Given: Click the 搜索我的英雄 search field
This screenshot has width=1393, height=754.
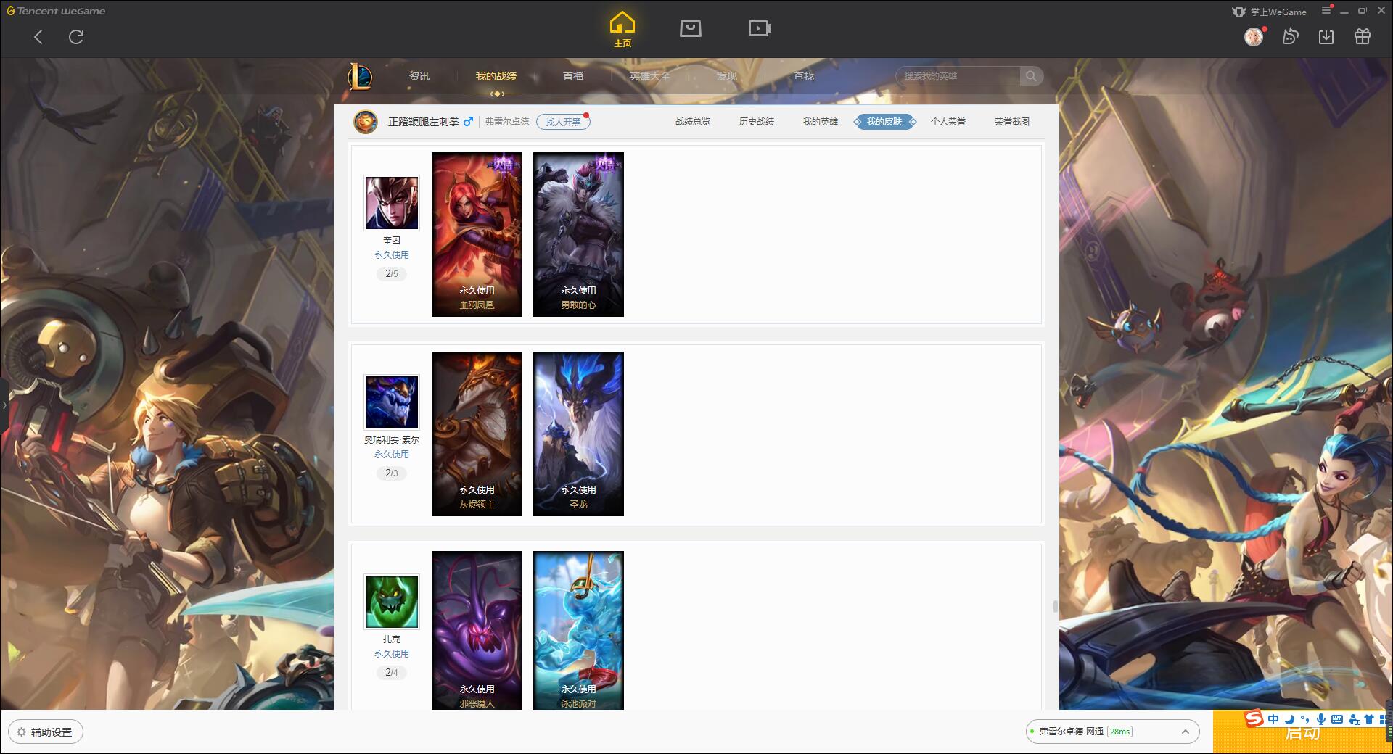Looking at the screenshot, I should coord(958,76).
